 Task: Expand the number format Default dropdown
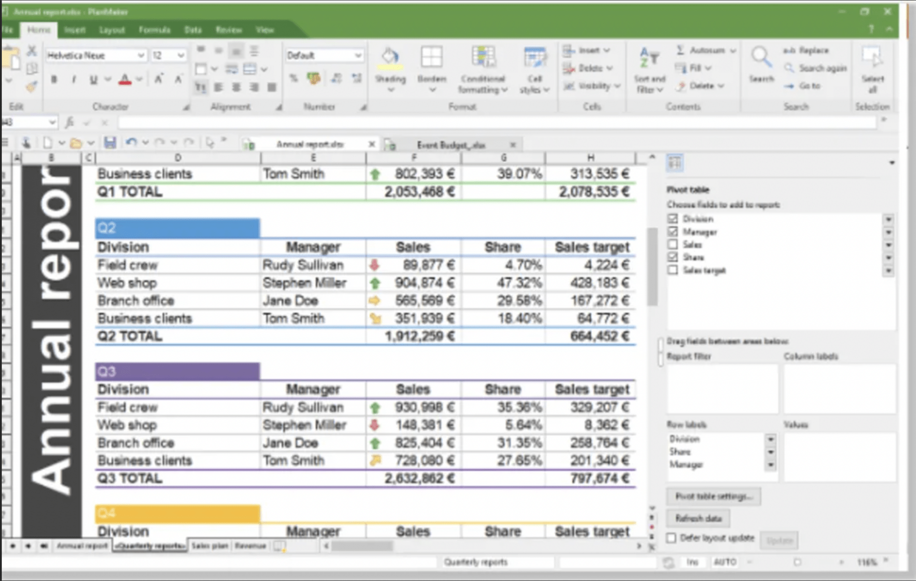[x=359, y=55]
